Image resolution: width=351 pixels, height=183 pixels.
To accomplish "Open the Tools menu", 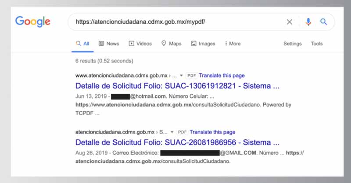I will [316, 44].
